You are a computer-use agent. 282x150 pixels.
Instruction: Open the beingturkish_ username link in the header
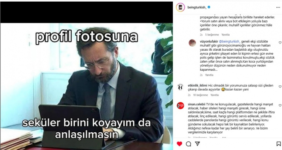pyautogui.click(x=197, y=7)
